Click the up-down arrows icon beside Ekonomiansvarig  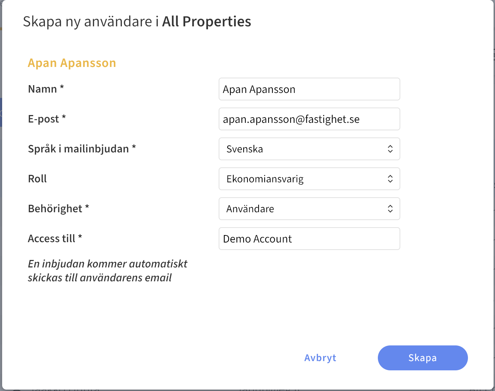[390, 179]
